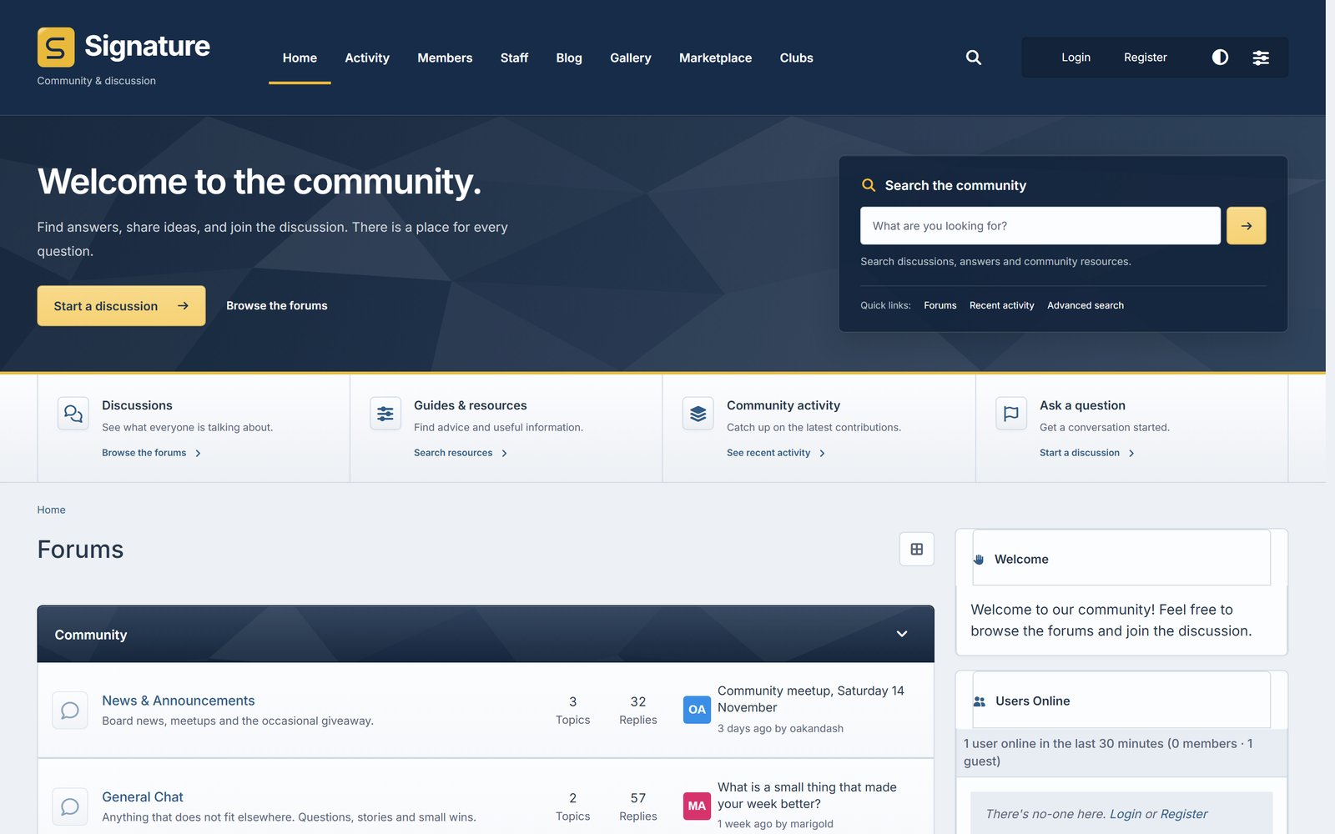1335x834 pixels.
Task: Click the Discussions speech bubbles icon
Action: [x=73, y=414]
